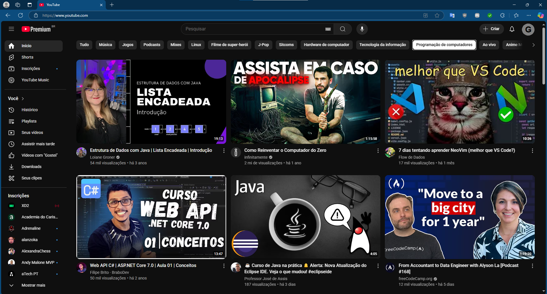
Task: Play the melhor que VS Code thumbnail
Action: pyautogui.click(x=460, y=102)
